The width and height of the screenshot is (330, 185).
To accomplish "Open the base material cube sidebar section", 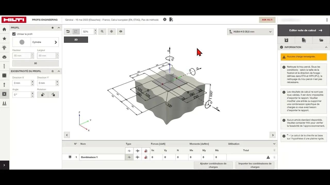I will coord(4,57).
